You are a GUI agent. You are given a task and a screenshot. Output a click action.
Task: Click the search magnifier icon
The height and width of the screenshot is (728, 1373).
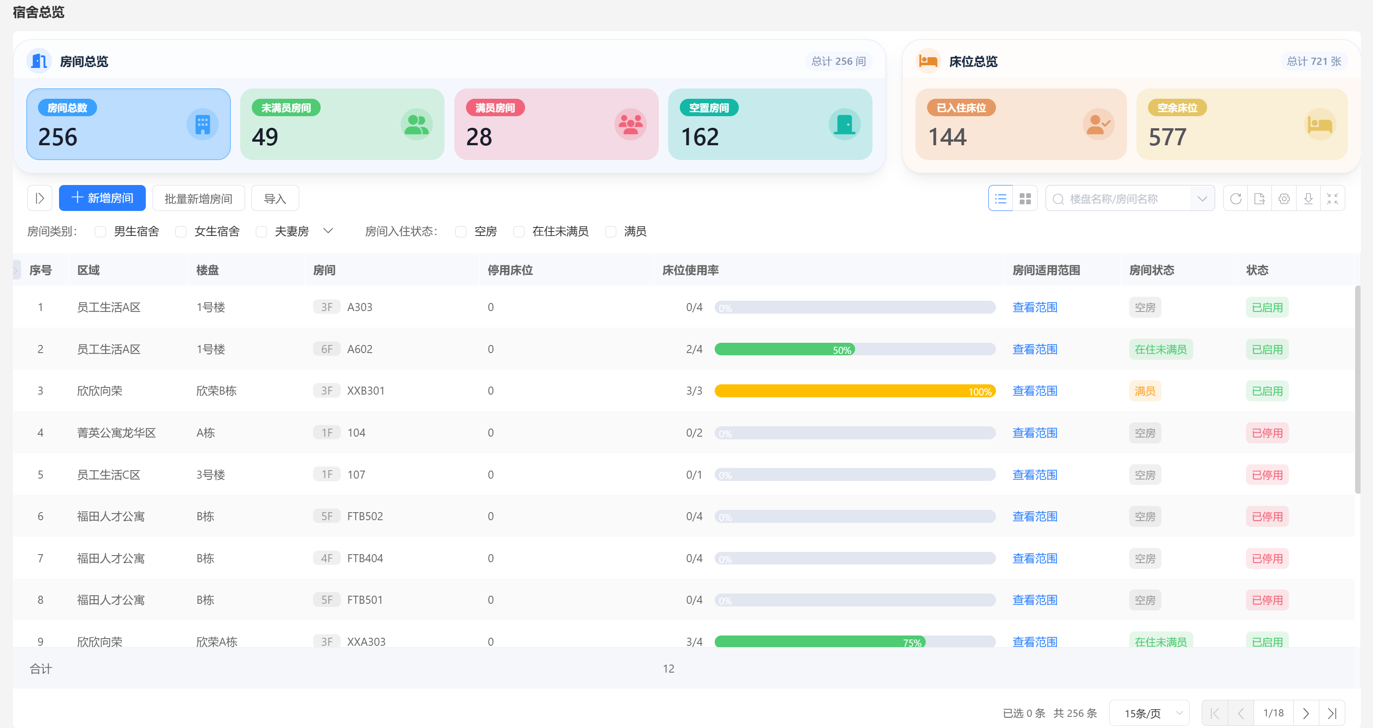click(x=1059, y=199)
